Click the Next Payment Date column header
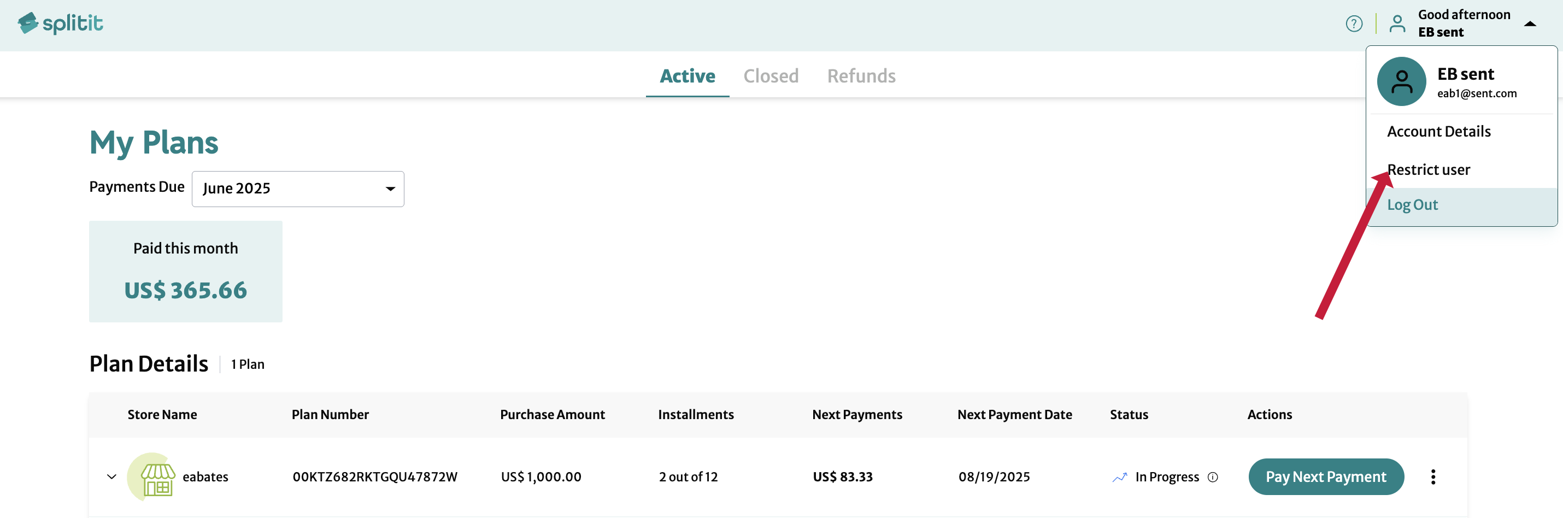This screenshot has width=1563, height=518. pyautogui.click(x=1014, y=414)
